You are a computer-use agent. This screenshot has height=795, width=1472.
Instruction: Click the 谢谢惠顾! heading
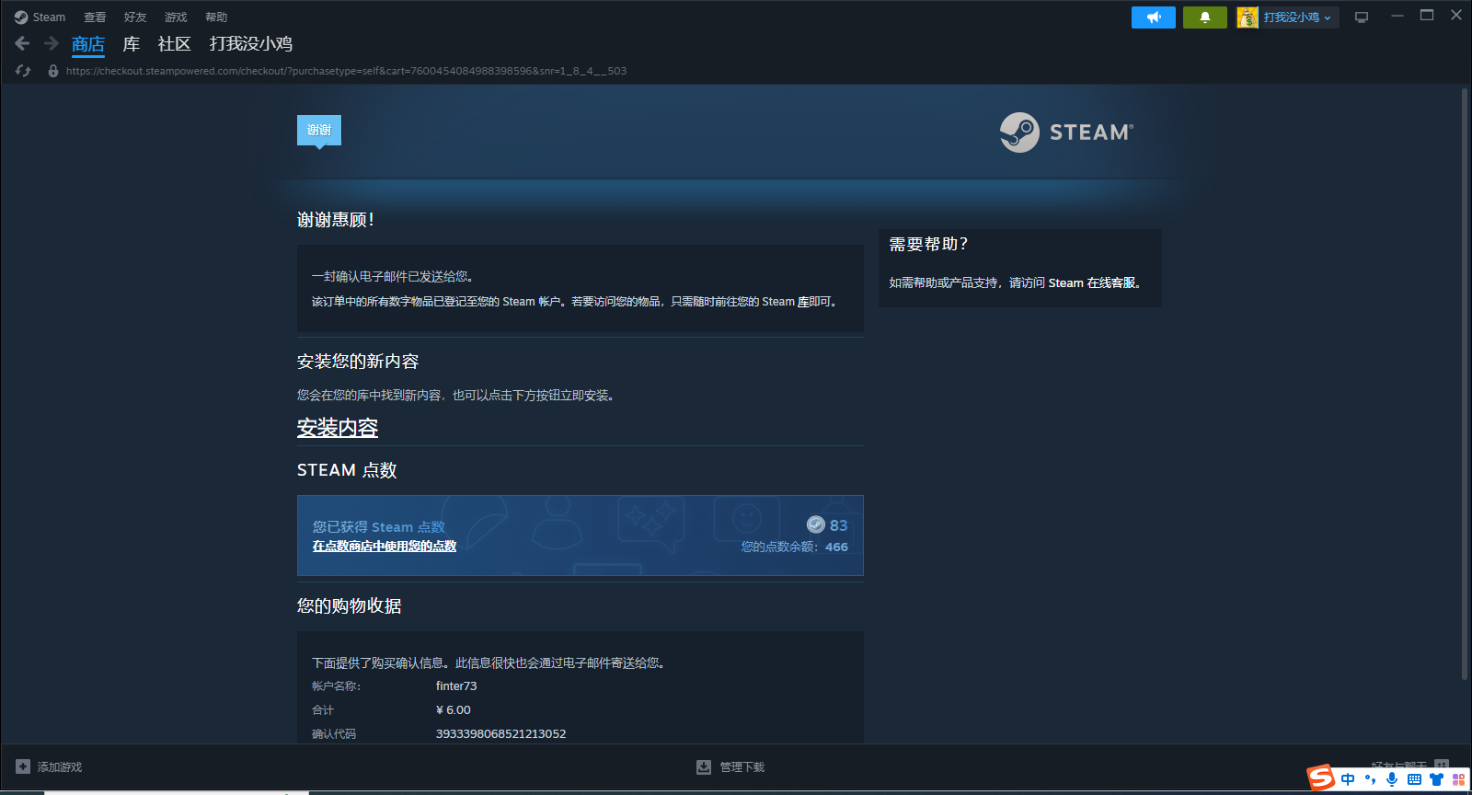tap(335, 220)
